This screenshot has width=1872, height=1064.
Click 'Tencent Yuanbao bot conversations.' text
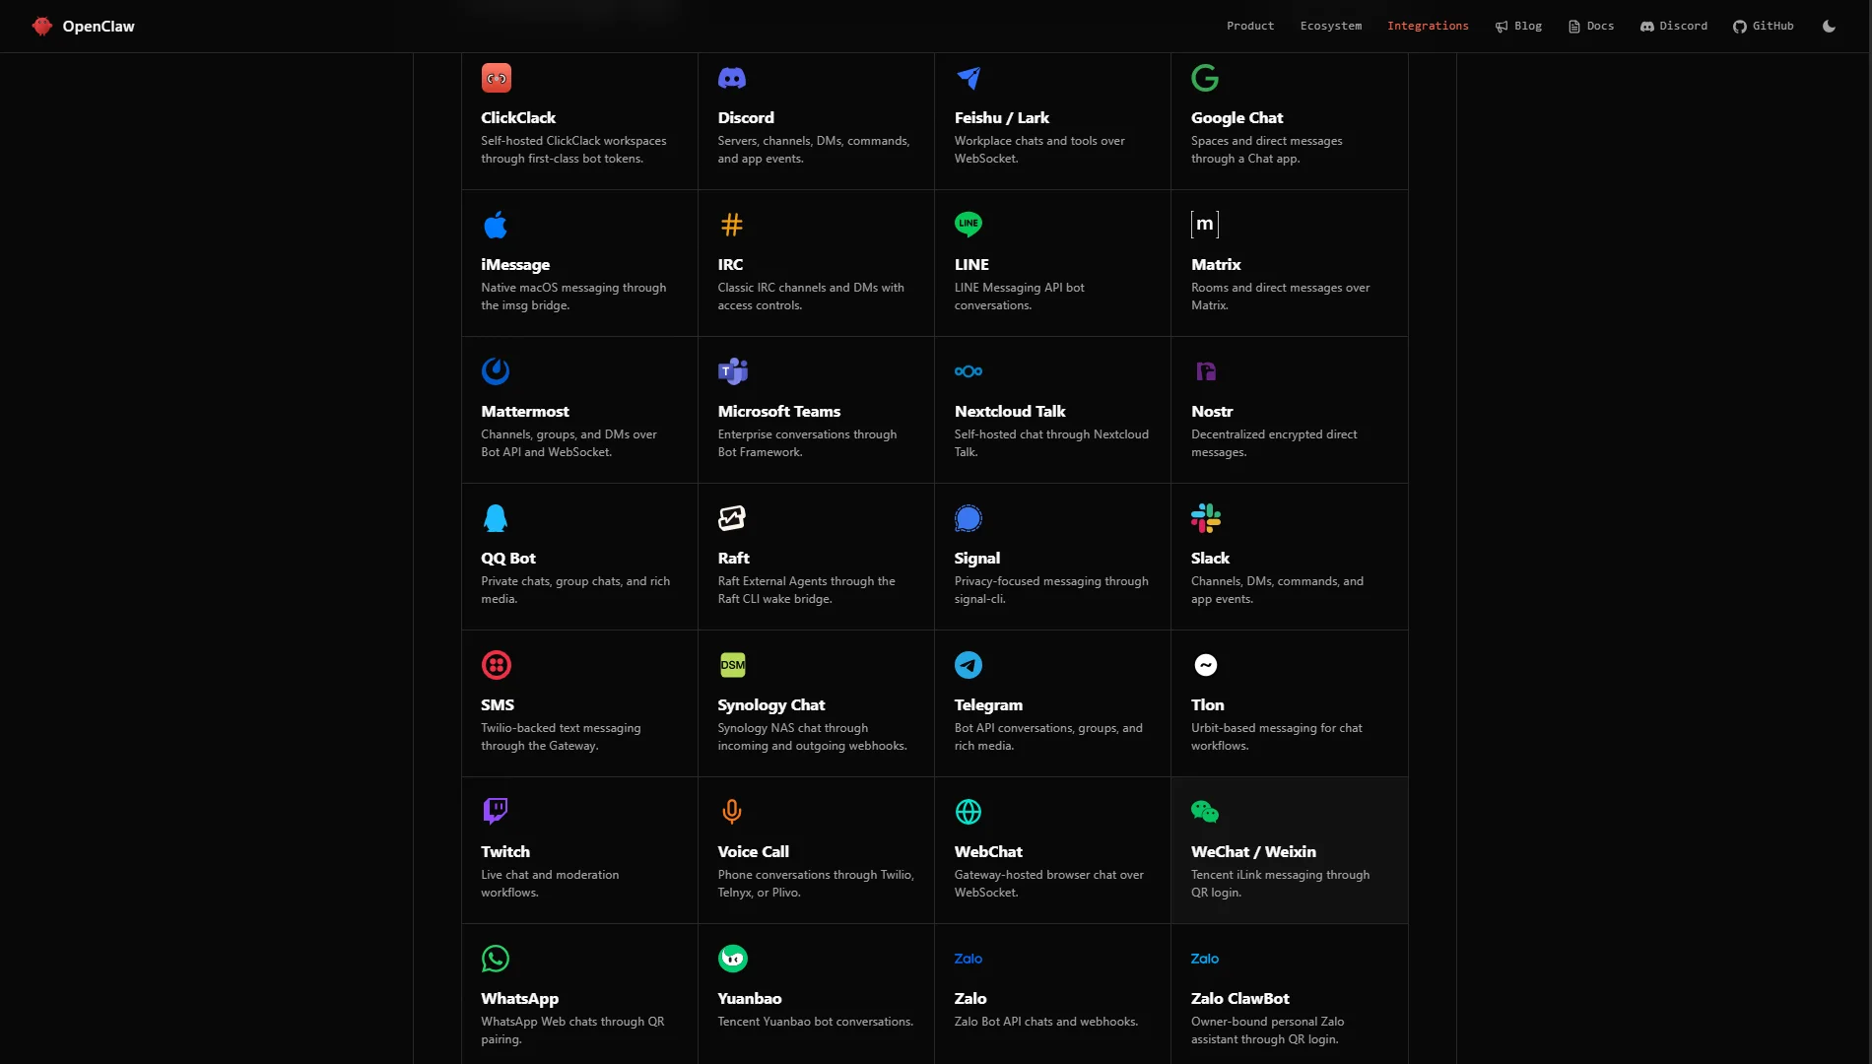point(815,1022)
